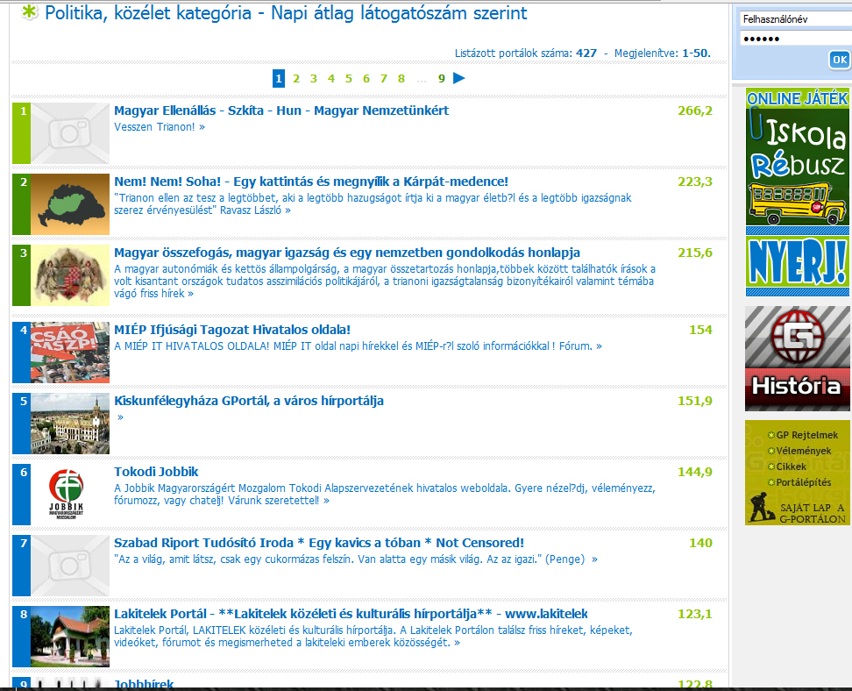
Task: Open Cikkek link in sidebar
Action: point(792,467)
